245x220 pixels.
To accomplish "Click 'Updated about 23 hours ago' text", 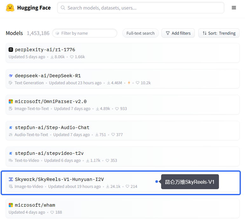I will coord(75,83).
